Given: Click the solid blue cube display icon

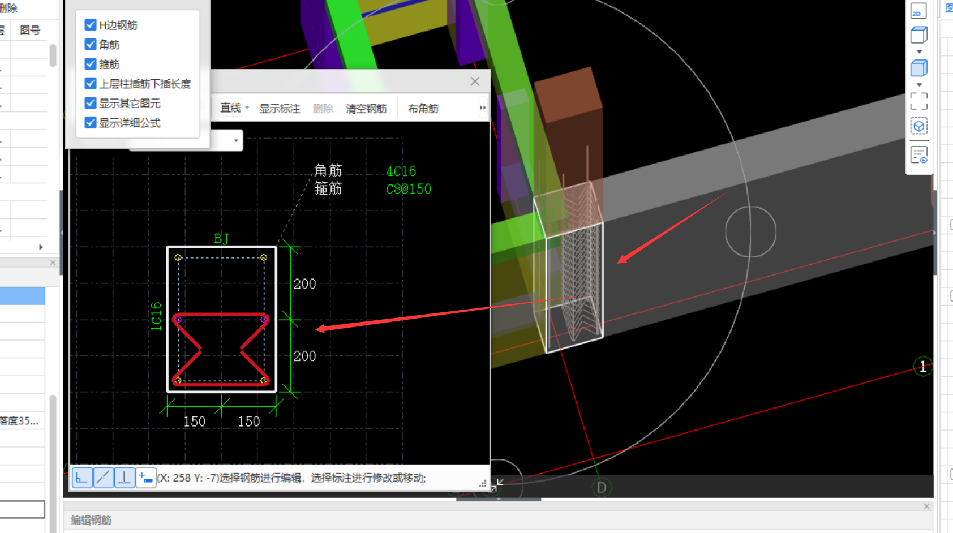Looking at the screenshot, I should coord(918,68).
